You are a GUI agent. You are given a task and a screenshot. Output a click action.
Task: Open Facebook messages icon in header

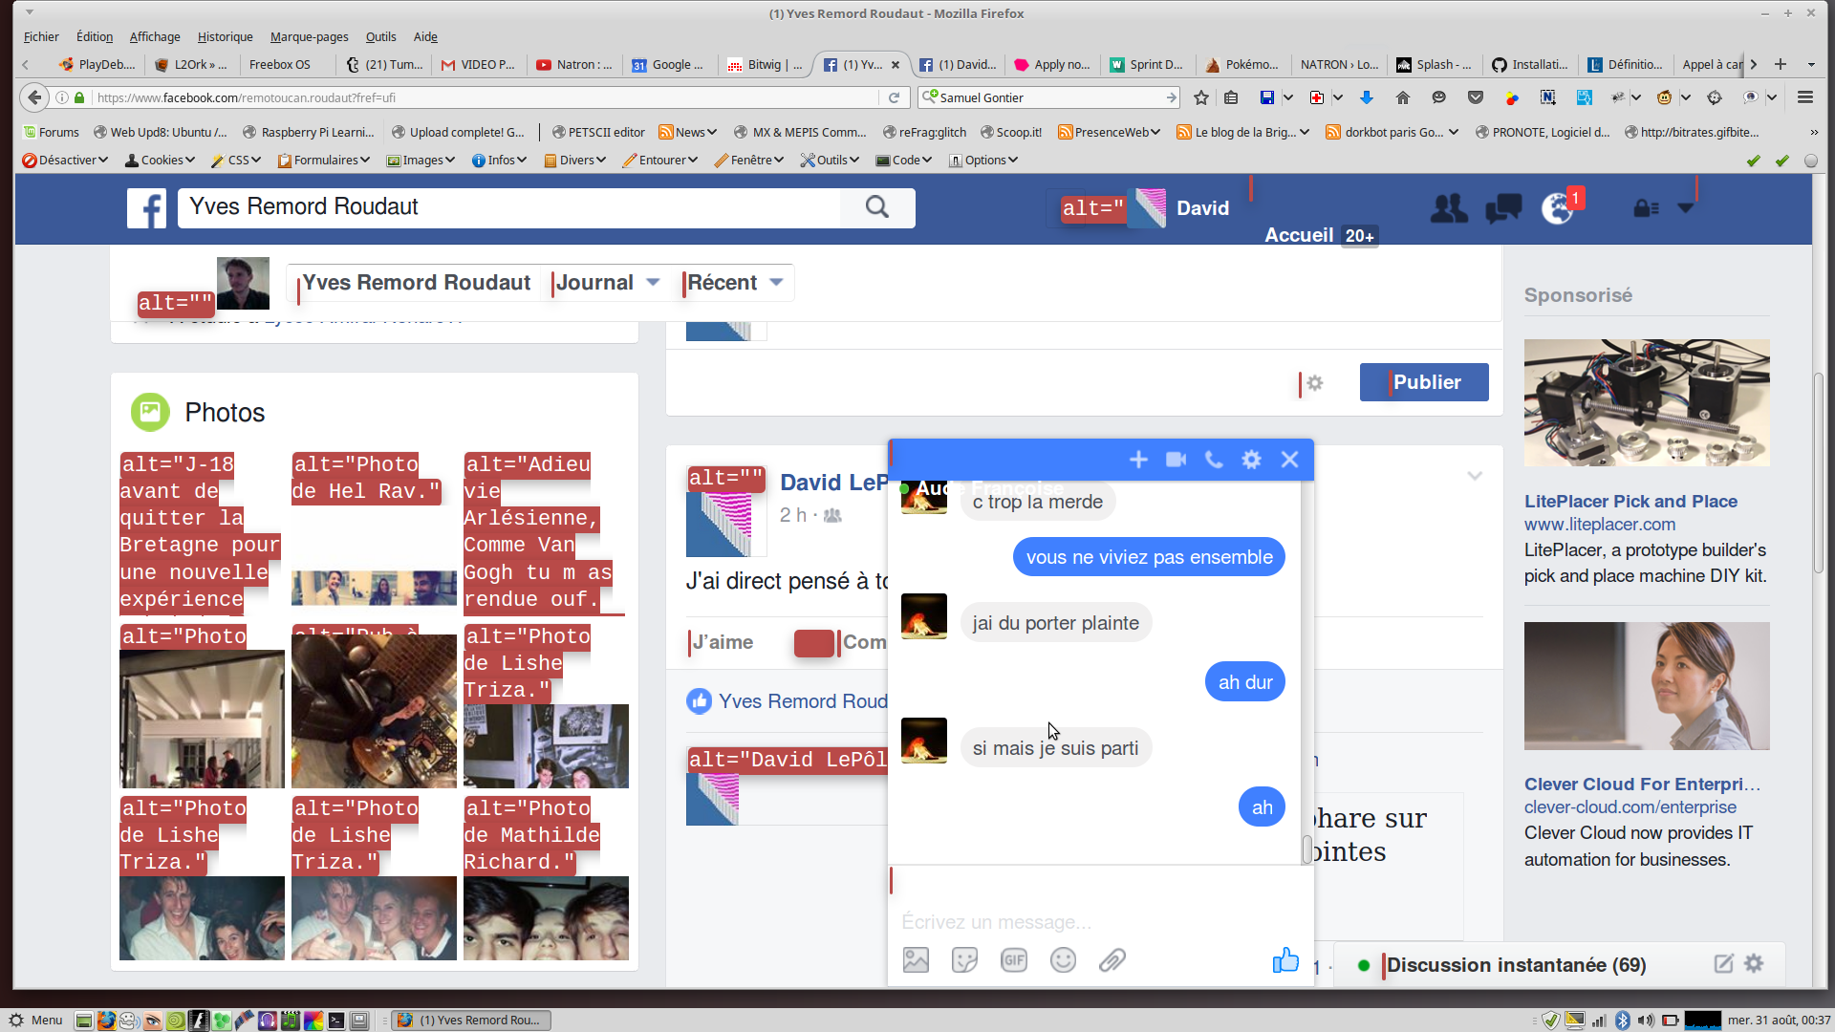click(x=1503, y=208)
